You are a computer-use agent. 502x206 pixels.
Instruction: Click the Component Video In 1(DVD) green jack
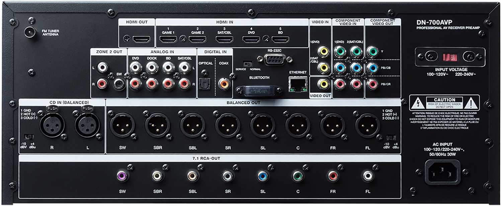340,52
